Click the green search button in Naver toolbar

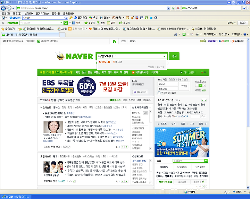pyautogui.click(x=66, y=23)
